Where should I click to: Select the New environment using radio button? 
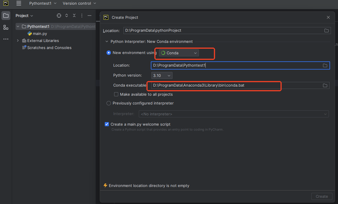click(109, 53)
